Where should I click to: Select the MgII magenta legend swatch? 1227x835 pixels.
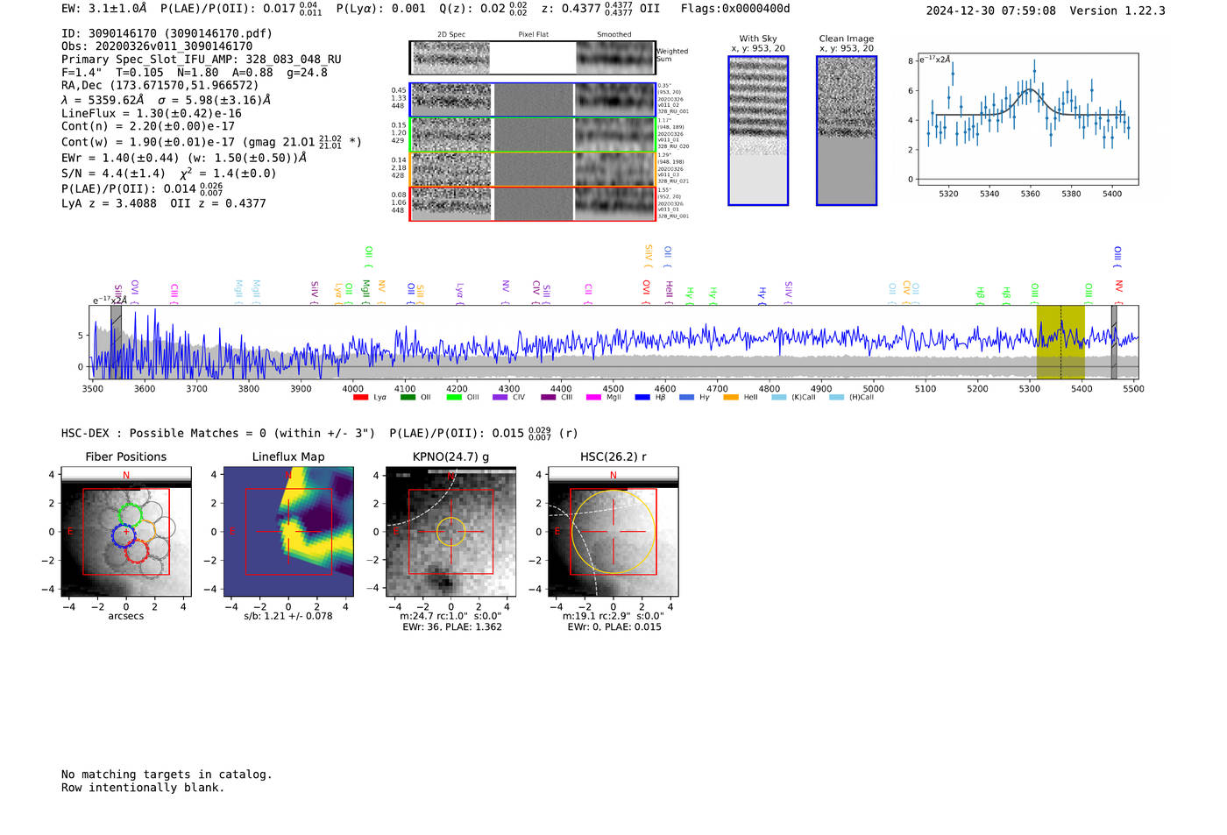pos(593,398)
